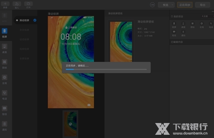Select the 全景锁屏 lock screen type
Screen dimensions: 214x138
(24, 58)
